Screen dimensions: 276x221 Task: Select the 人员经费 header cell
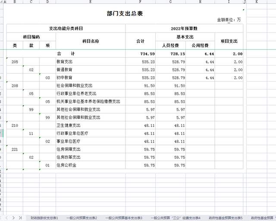pos(171,45)
